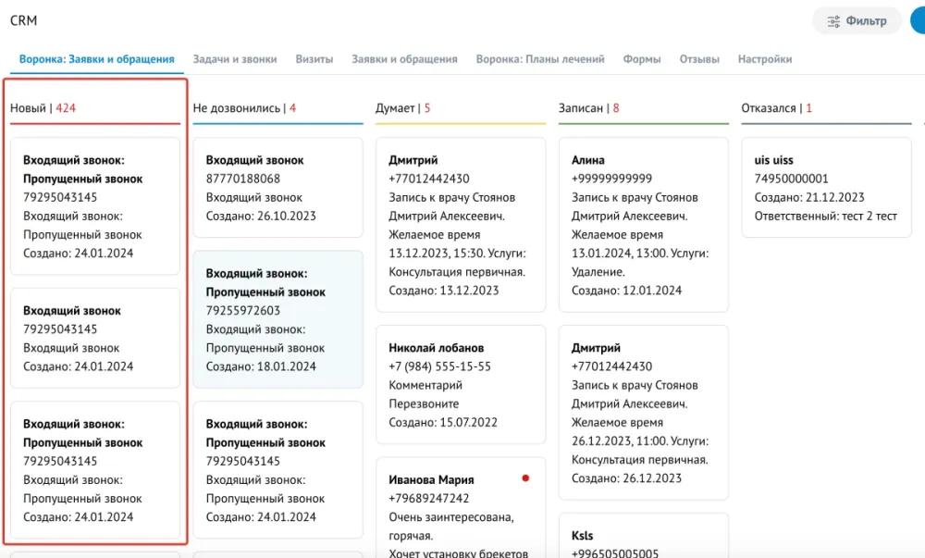925x558 pixels.
Task: Open the Задачи и звонки tab
Action: (235, 59)
